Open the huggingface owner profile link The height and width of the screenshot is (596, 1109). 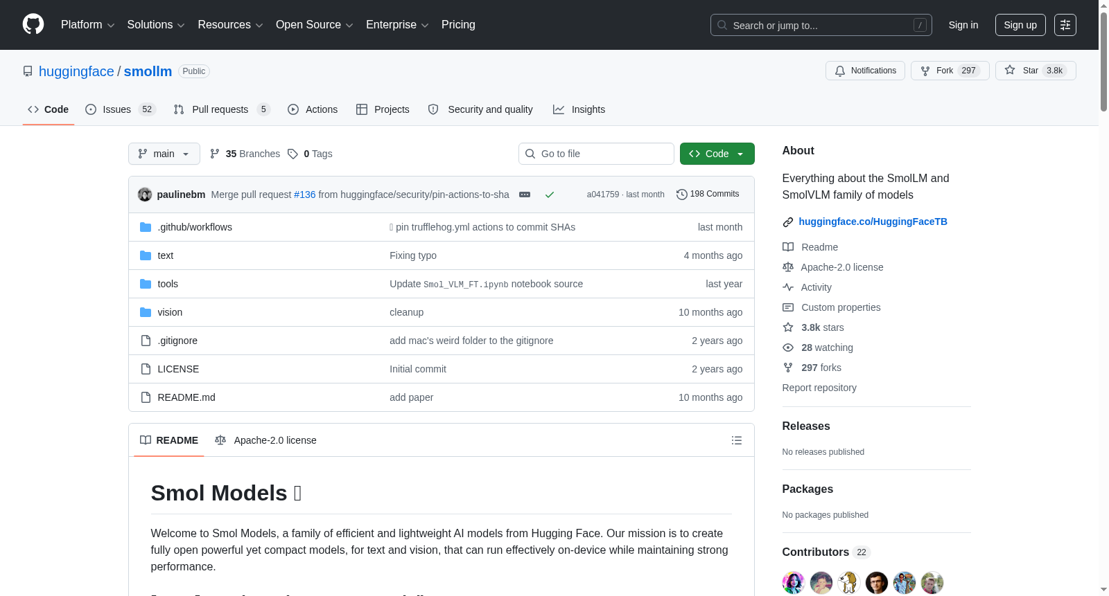[76, 71]
